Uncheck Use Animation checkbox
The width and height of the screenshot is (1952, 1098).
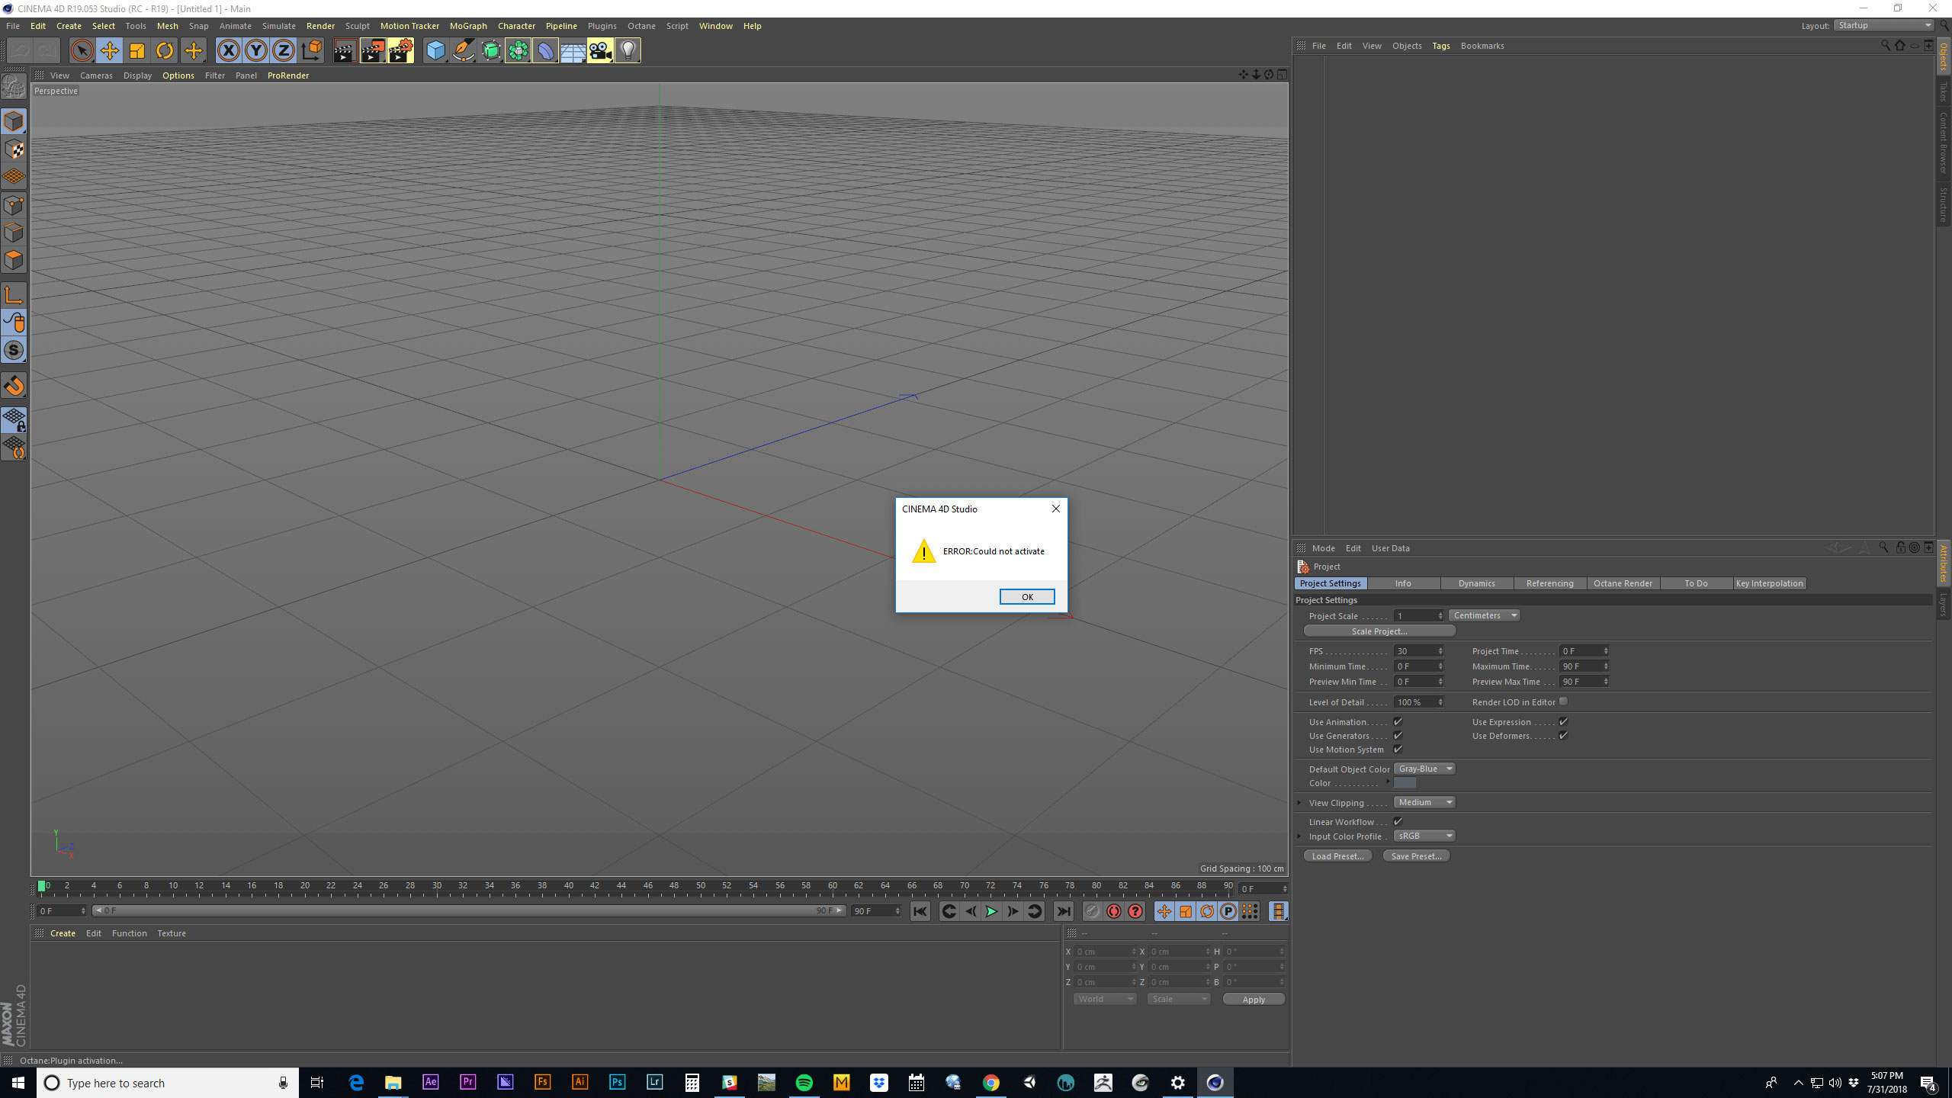pyautogui.click(x=1398, y=721)
